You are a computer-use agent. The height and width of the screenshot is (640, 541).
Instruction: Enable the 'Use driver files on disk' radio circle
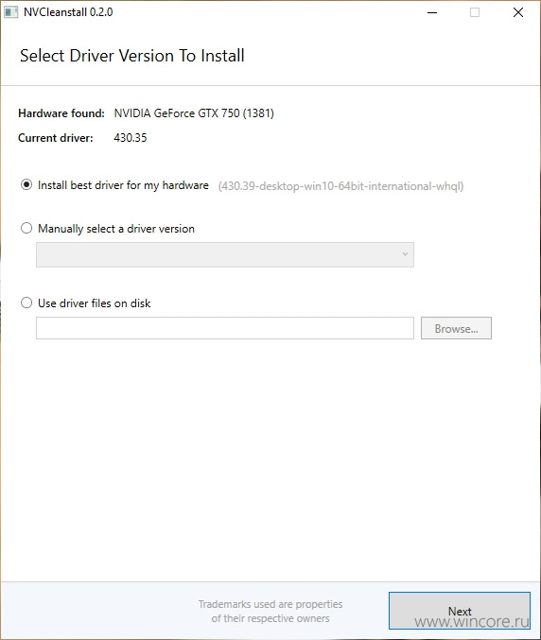coord(26,303)
